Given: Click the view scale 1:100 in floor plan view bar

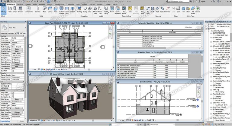Looking at the screenshot, I should pyautogui.click(x=34, y=69).
